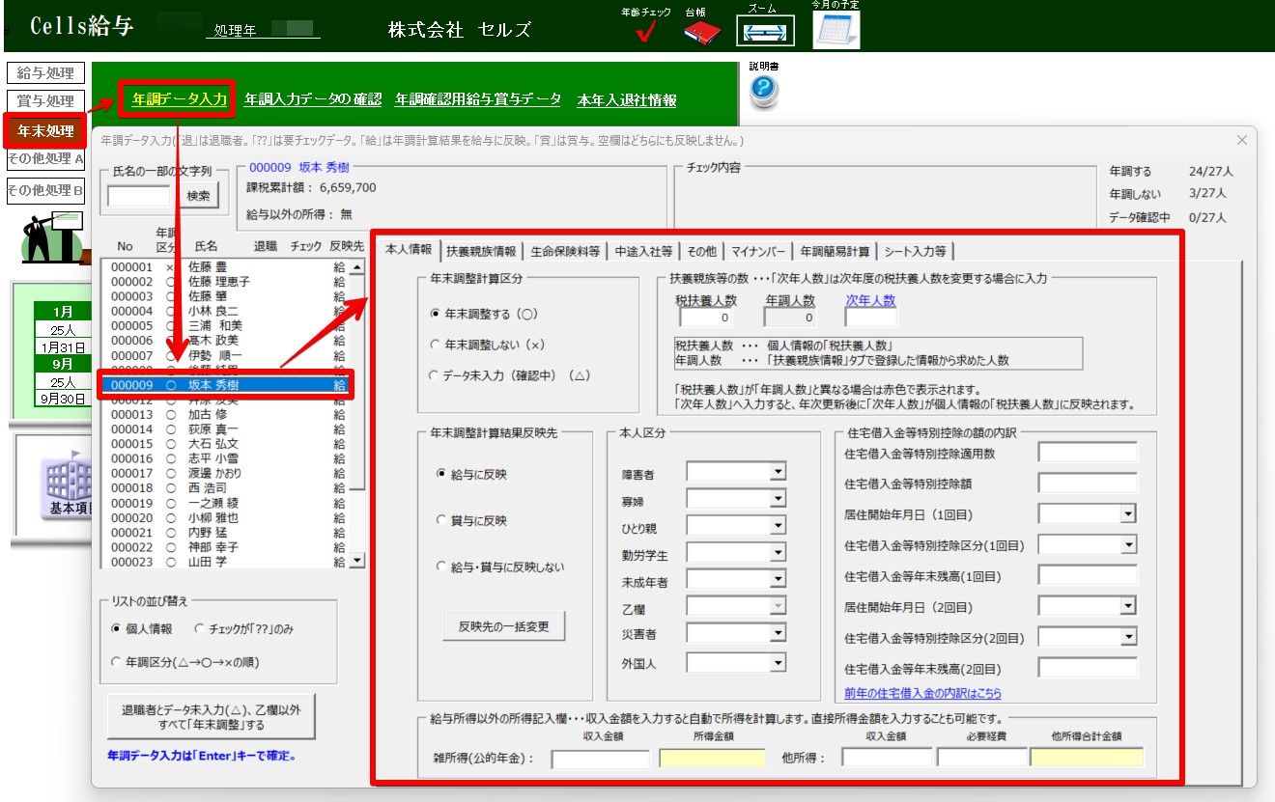Click the red 年齢チェック checkmark icon
This screenshot has height=802, width=1275.
[x=646, y=33]
